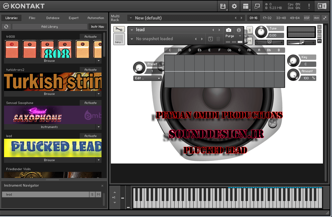Open lead instrument name dropdown arrow
The image size is (332, 217).
click(x=132, y=30)
